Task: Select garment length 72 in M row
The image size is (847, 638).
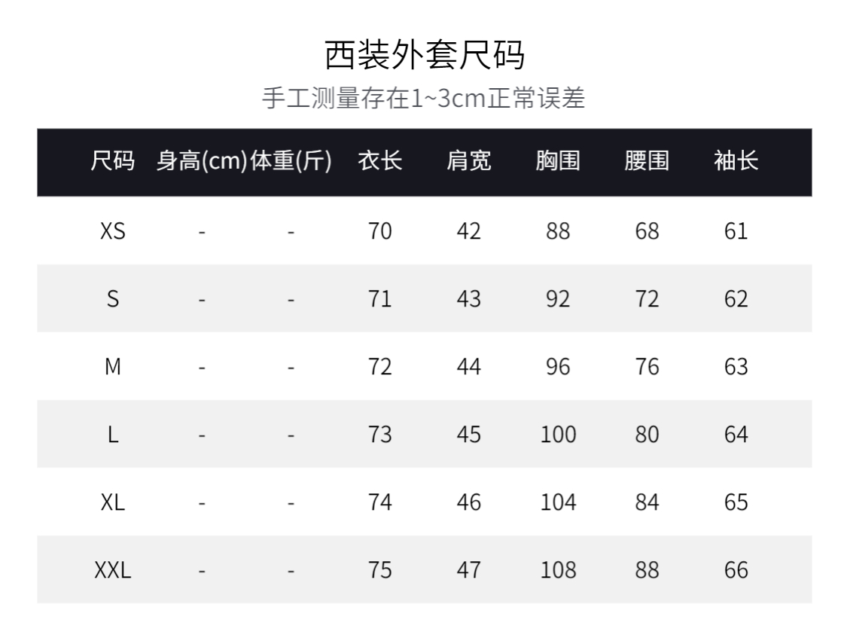Action: point(380,367)
